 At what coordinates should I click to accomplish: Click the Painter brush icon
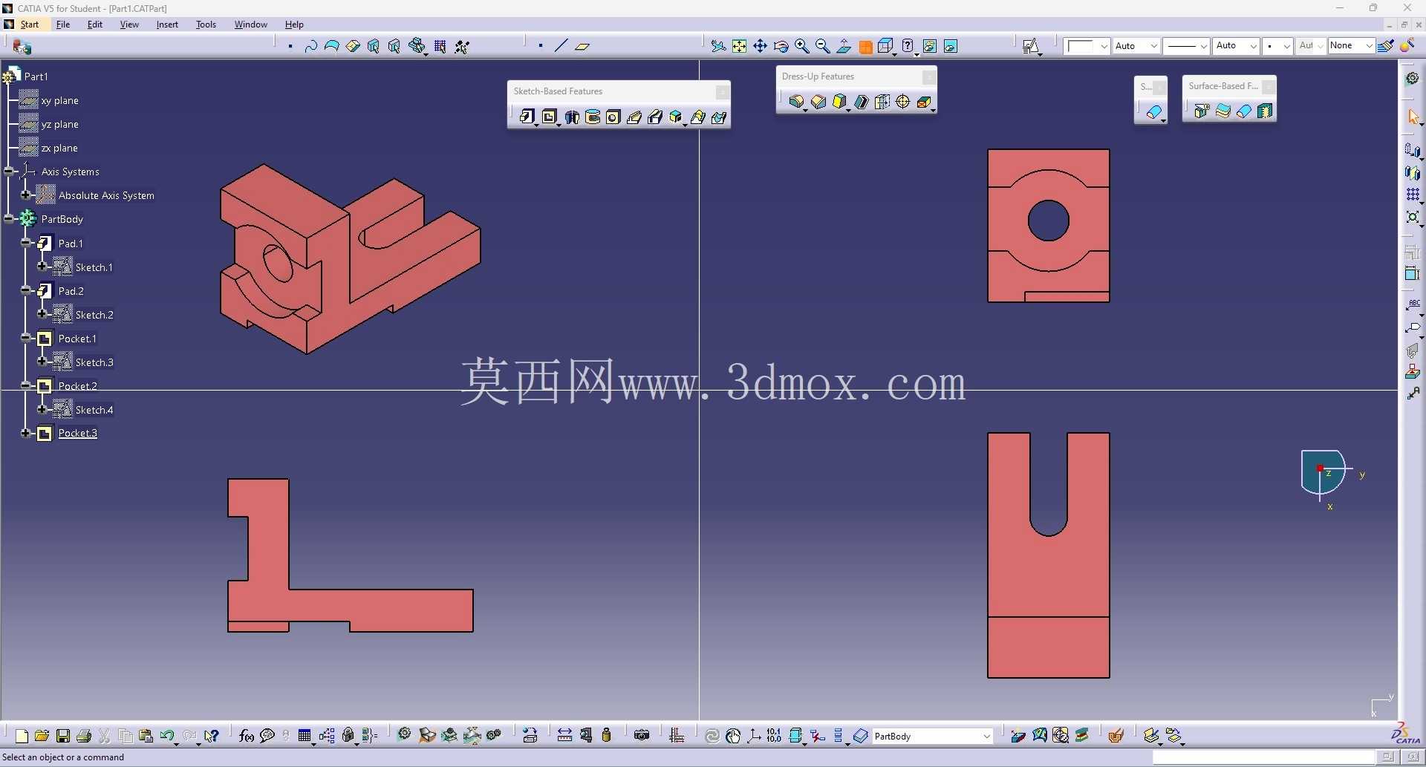(1385, 46)
